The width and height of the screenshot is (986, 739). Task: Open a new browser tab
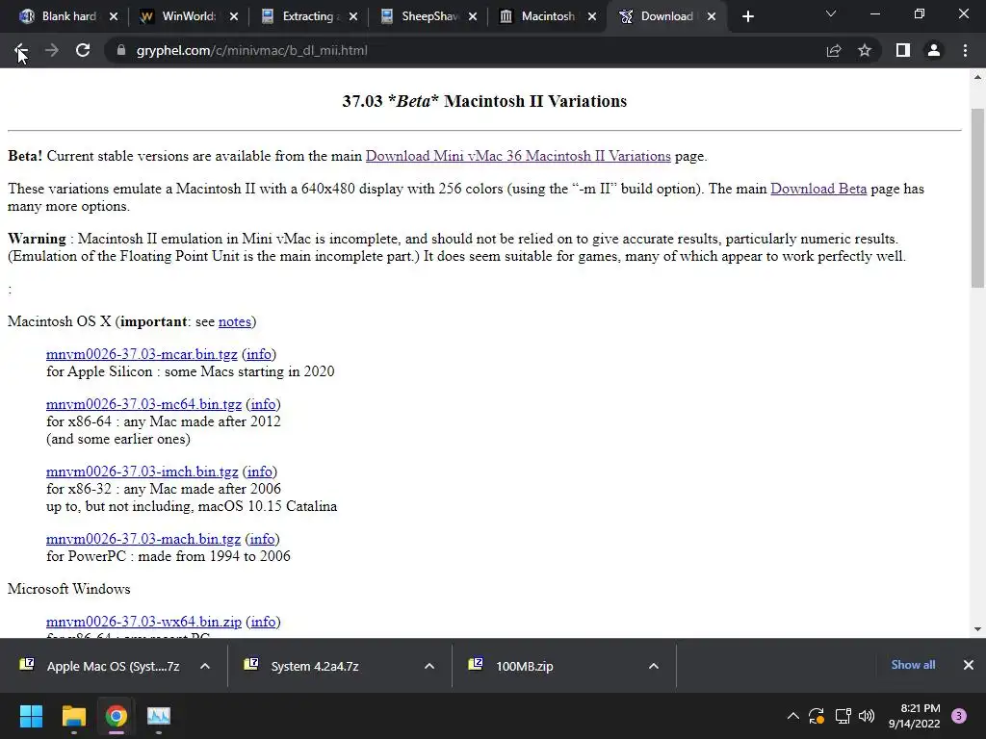pos(747,17)
